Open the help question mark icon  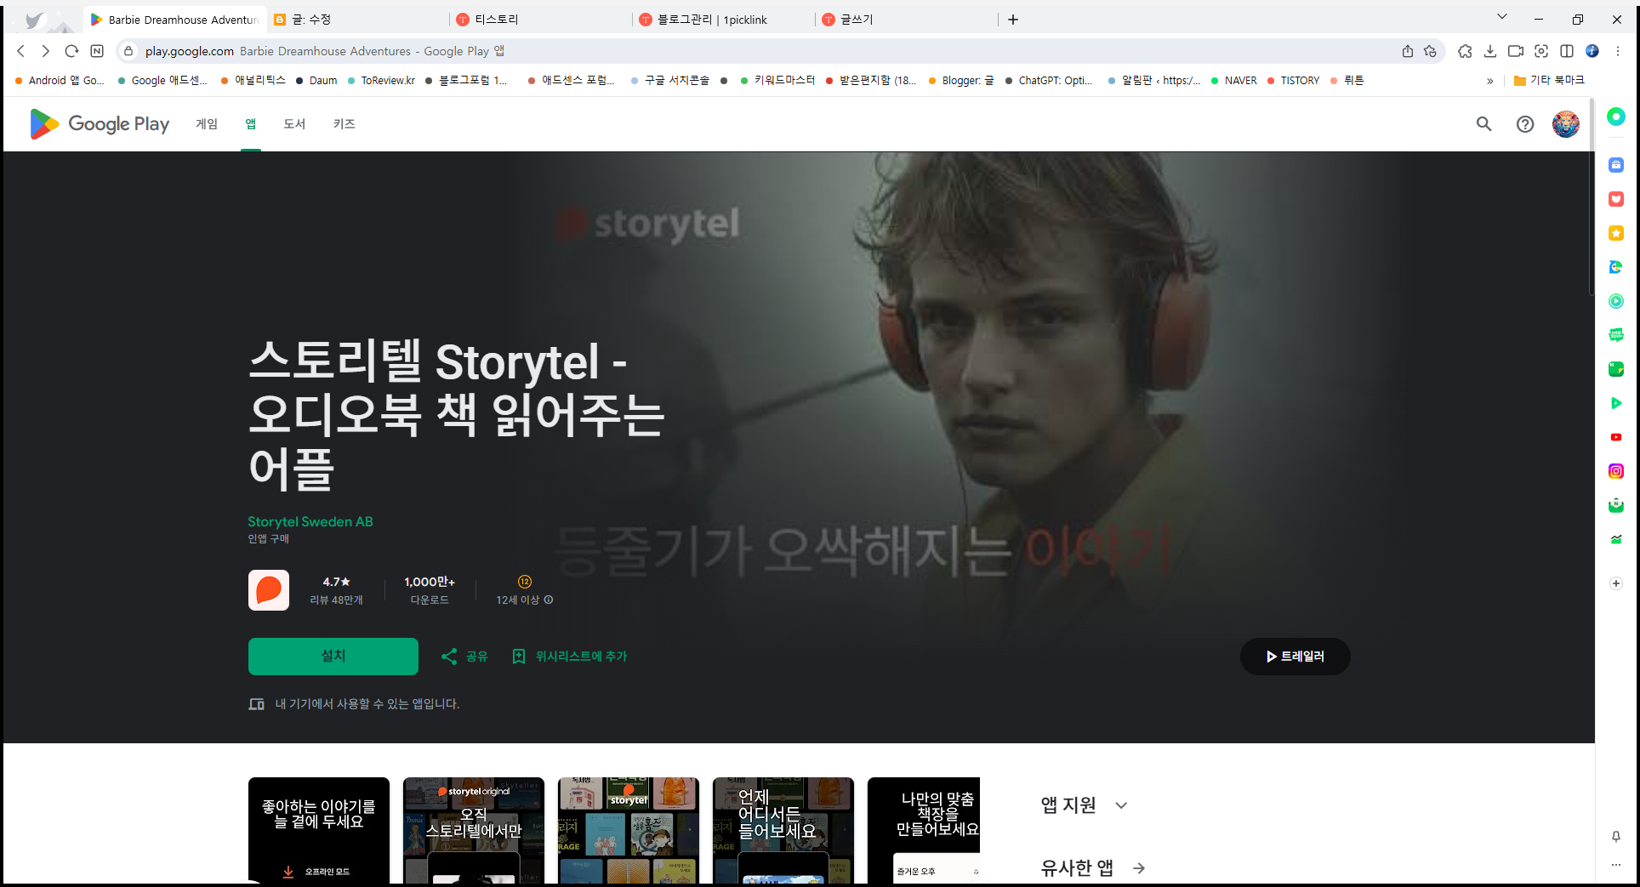(1524, 124)
